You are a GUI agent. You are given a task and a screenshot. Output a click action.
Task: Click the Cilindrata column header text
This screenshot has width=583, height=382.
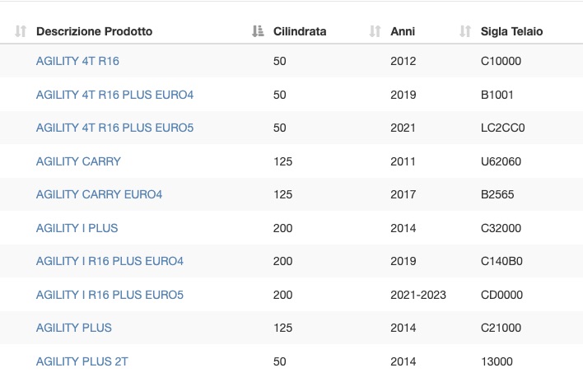coord(300,31)
